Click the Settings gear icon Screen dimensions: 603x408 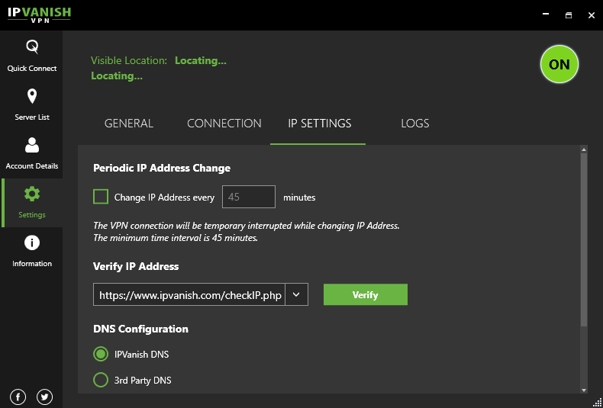32,194
